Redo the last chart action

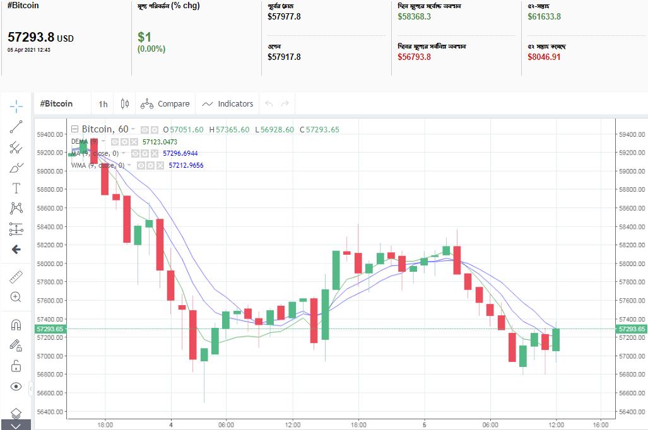pyautogui.click(x=285, y=103)
